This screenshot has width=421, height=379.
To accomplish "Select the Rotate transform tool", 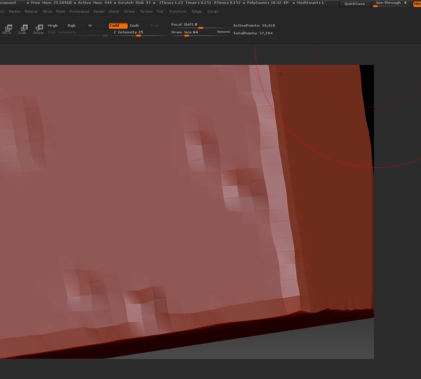I will click(39, 29).
